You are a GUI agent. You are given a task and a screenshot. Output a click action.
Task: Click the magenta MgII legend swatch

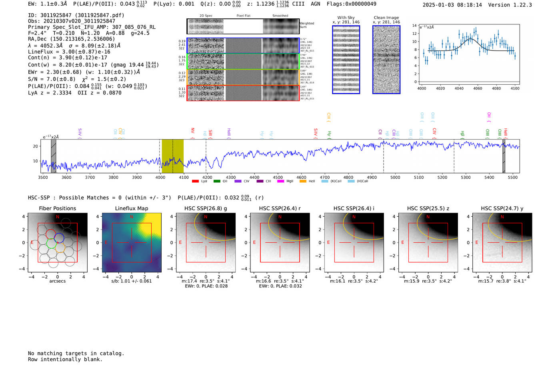click(x=281, y=181)
